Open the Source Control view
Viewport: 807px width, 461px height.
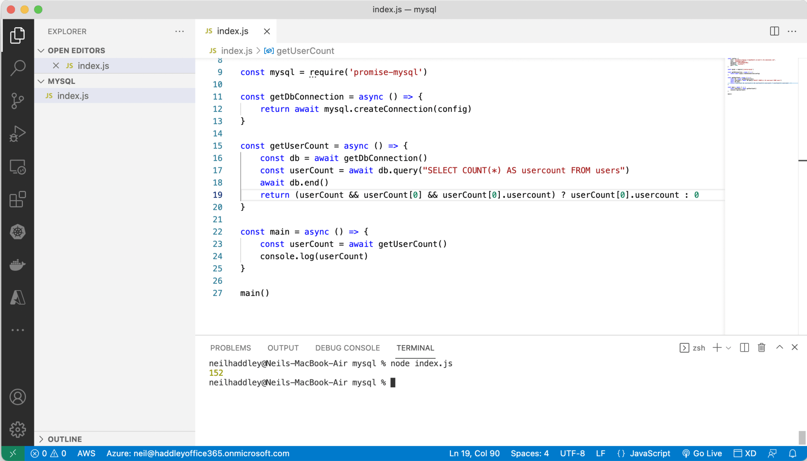click(18, 101)
